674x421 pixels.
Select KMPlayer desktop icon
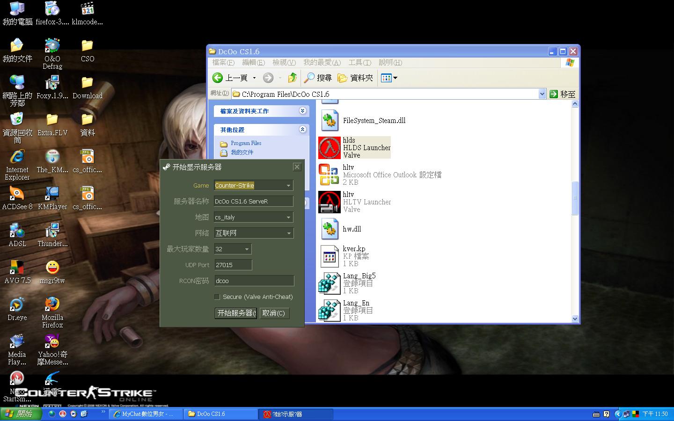pos(52,198)
